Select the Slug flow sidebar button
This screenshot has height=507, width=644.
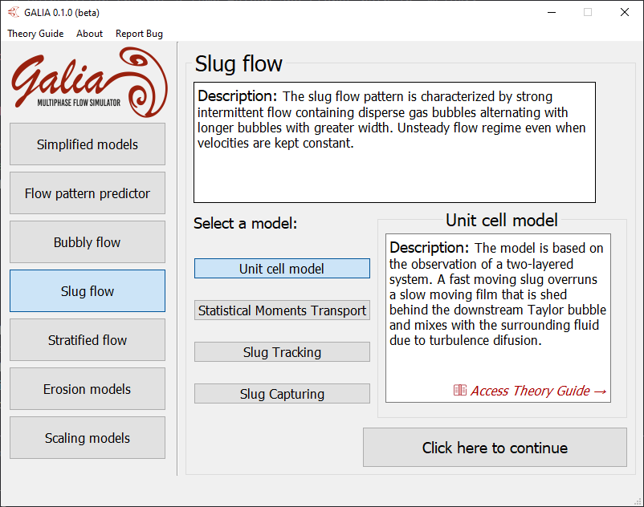click(x=88, y=291)
